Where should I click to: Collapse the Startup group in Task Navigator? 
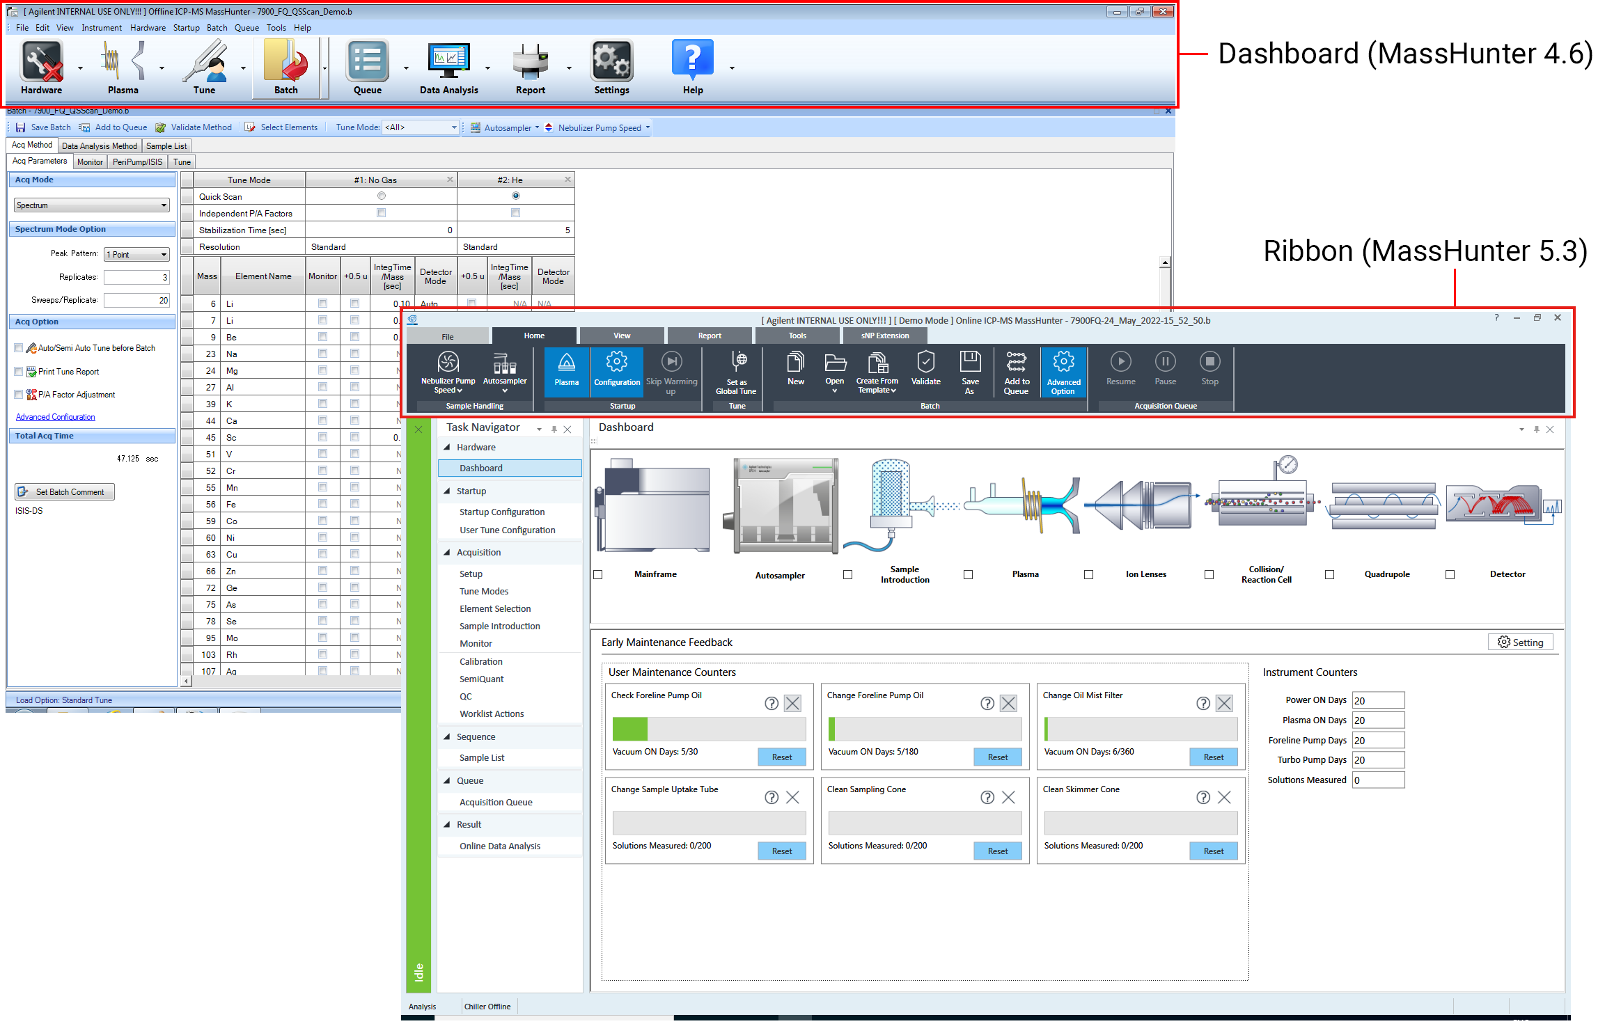[447, 491]
